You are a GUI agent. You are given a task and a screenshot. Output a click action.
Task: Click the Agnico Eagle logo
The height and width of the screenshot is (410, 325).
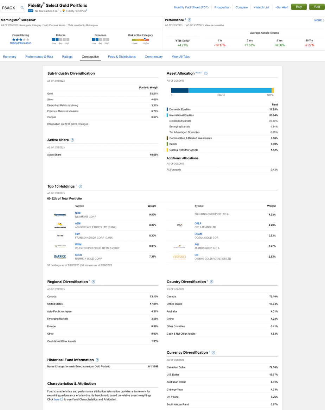(60, 225)
